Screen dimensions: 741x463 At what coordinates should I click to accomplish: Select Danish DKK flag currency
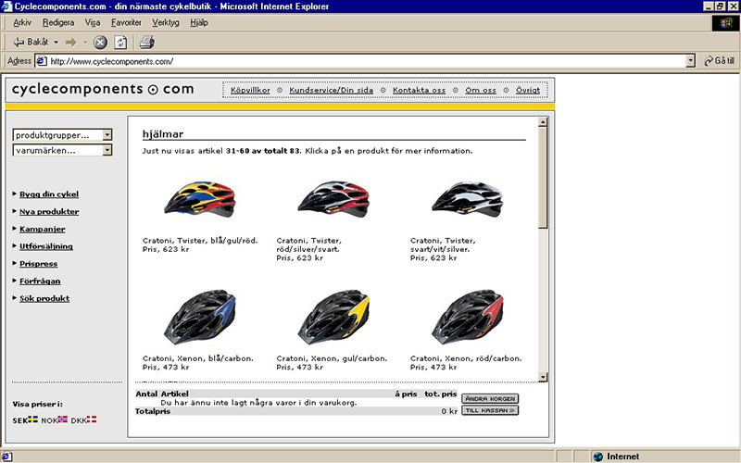point(92,419)
